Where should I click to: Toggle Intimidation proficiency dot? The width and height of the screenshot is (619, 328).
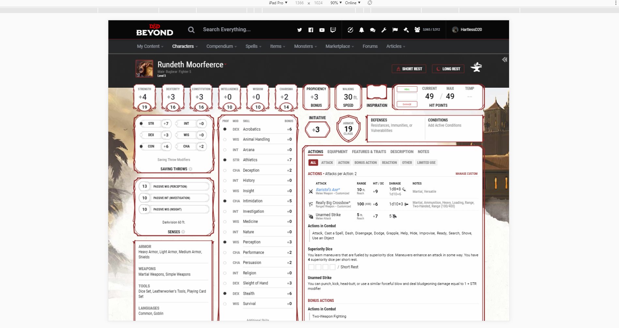pyautogui.click(x=225, y=201)
